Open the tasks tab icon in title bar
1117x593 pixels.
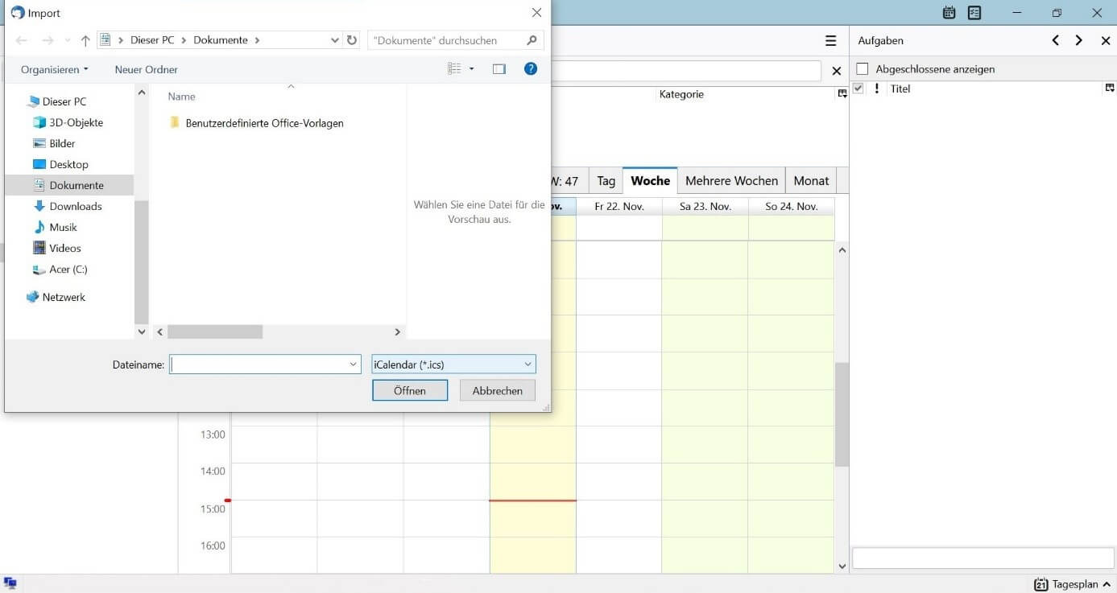point(974,13)
